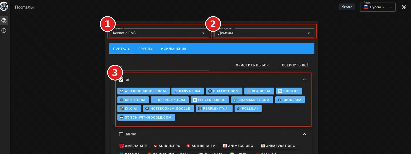411x154 pixels.
Task: Switch to the Исключения tab
Action: 174,49
